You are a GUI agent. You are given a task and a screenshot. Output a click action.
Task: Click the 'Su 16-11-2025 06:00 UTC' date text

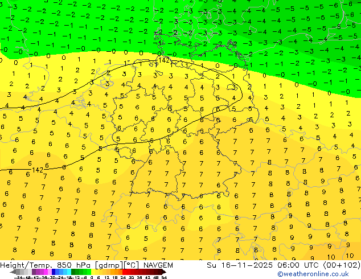click(x=264, y=265)
